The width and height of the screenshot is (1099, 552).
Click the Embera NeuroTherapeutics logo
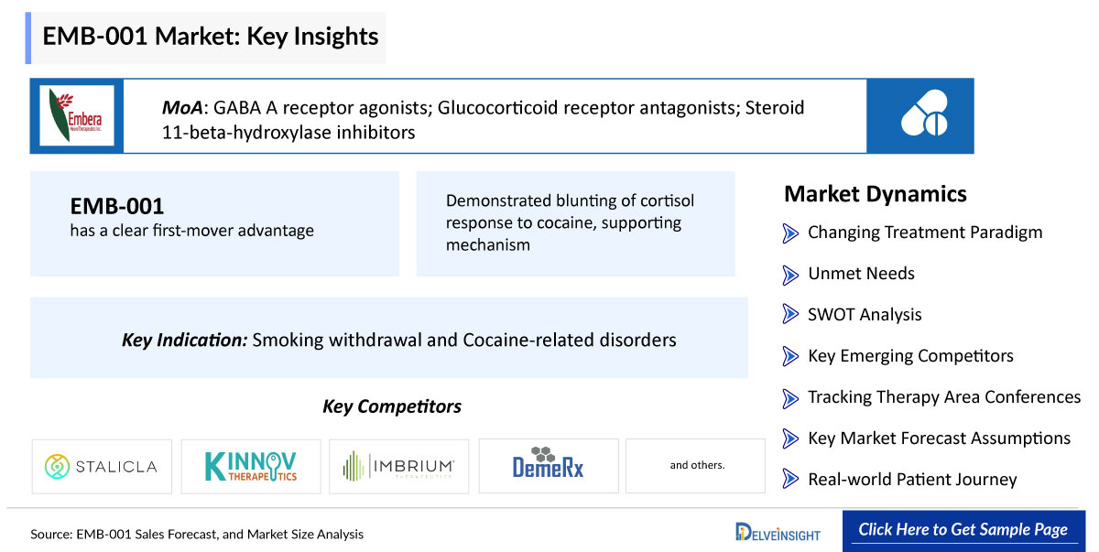[77, 115]
